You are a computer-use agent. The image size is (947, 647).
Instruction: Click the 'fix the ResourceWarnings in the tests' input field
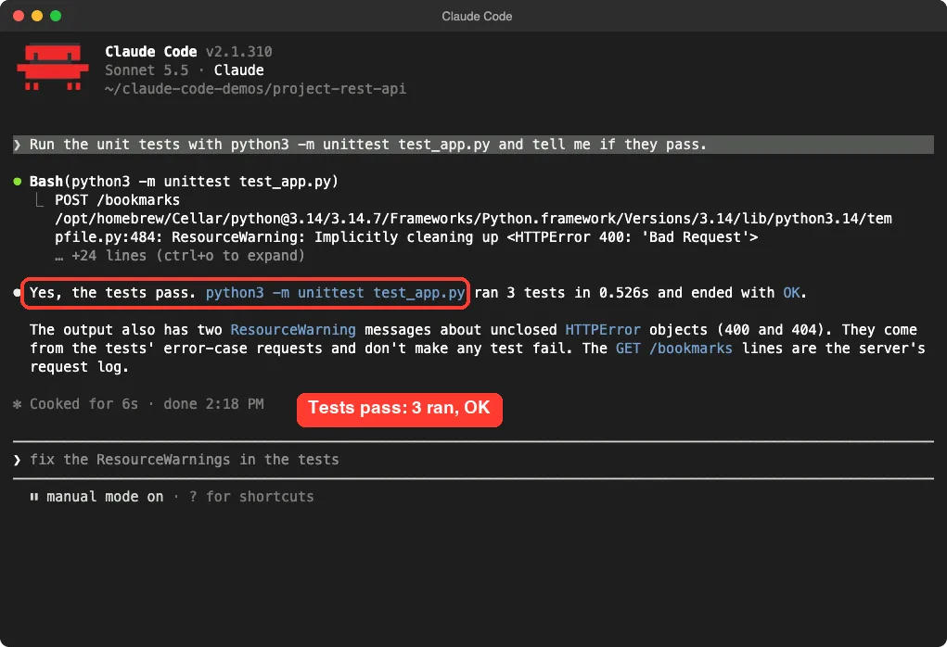(x=473, y=460)
